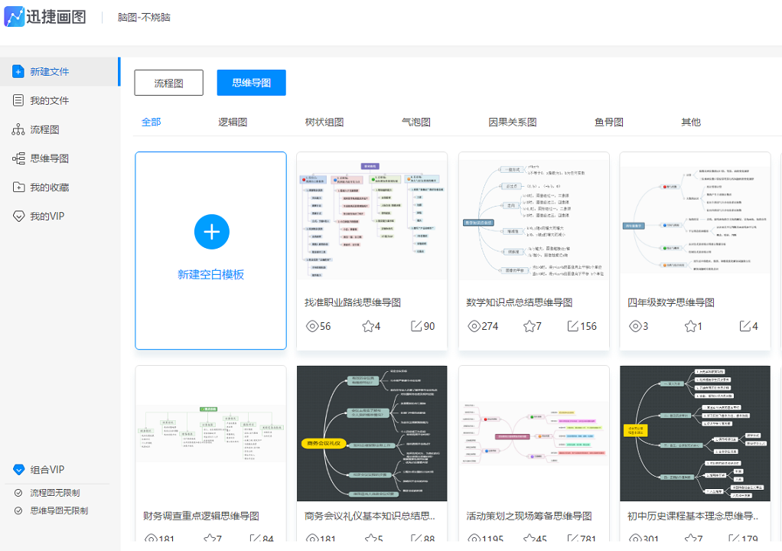Switch to the 全部 tab
The image size is (782, 551).
click(151, 122)
